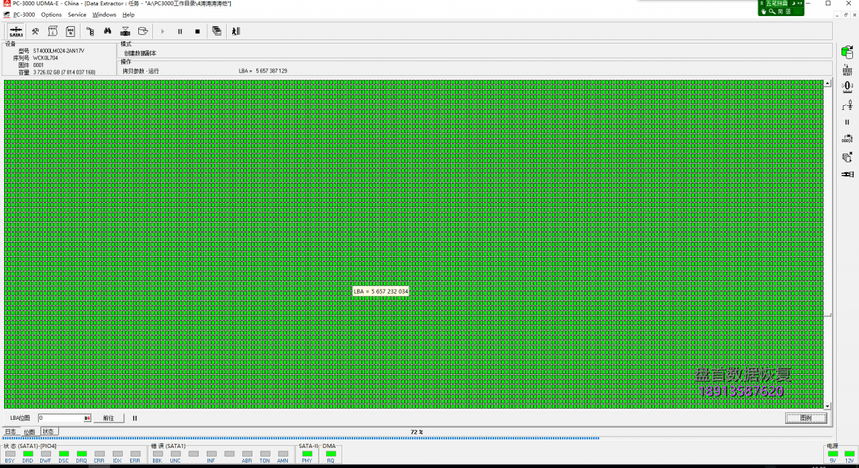Click the green DRD status indicator
The height and width of the screenshot is (468, 859).
click(x=28, y=454)
